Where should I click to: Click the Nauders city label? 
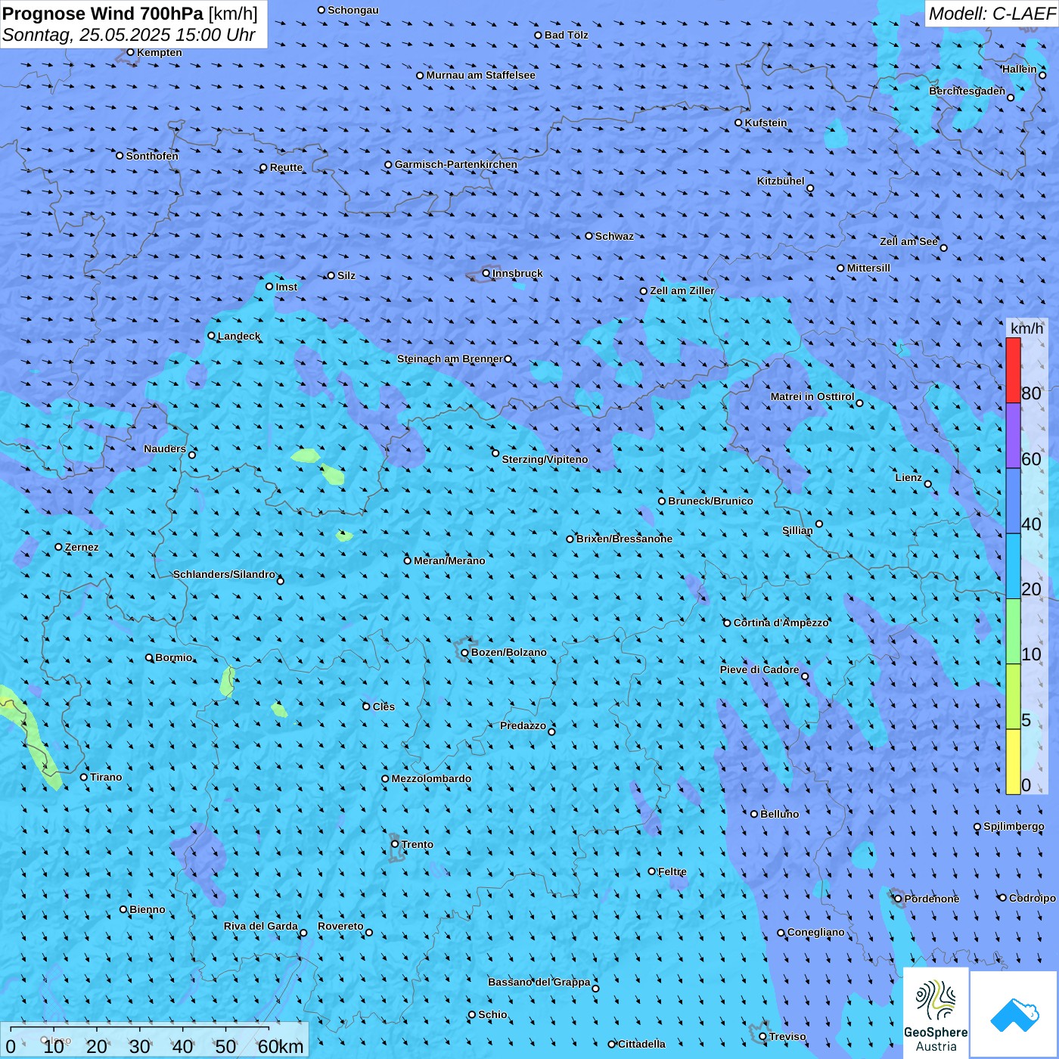pos(164,449)
